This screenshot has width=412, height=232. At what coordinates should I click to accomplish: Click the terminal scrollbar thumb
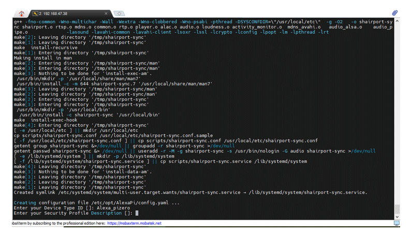coord(397,209)
